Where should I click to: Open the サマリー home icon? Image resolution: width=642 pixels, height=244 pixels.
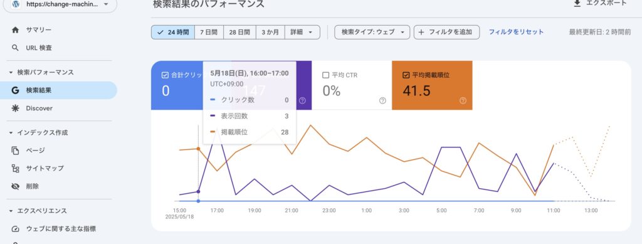[x=15, y=30]
